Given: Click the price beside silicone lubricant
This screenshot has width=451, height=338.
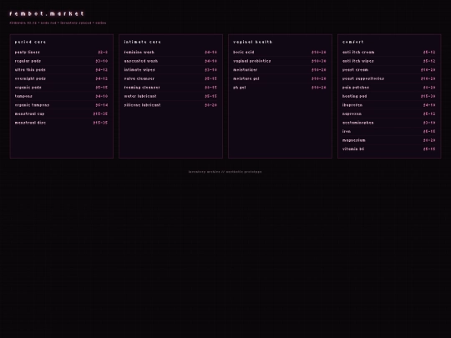Looking at the screenshot, I should pos(210,105).
